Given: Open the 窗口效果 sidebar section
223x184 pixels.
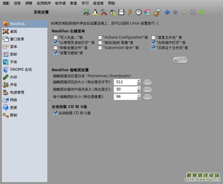Looking at the screenshot, I should coord(24,39).
